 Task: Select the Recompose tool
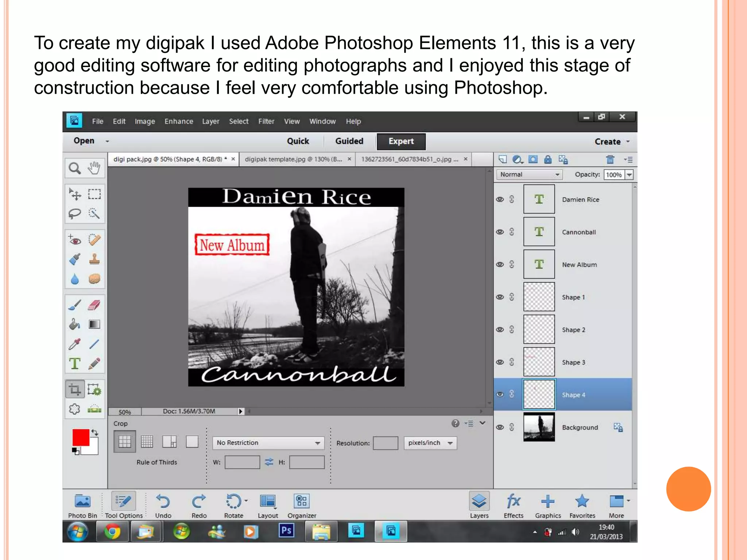[94, 389]
